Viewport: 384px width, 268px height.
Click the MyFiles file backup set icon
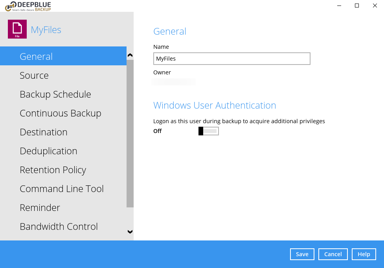tap(17, 30)
